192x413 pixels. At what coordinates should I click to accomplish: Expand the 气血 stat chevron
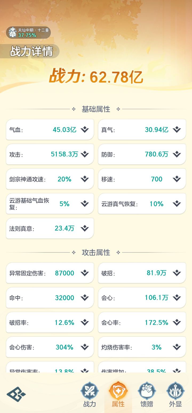[x=85, y=130]
